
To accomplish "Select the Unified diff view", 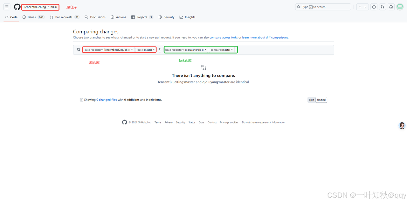I will tap(321, 100).
